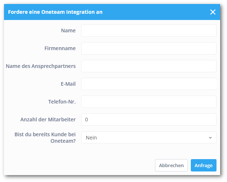The image size is (227, 182).
Task: Select the Name des Ansprechpartners input field
Action: tap(148, 66)
